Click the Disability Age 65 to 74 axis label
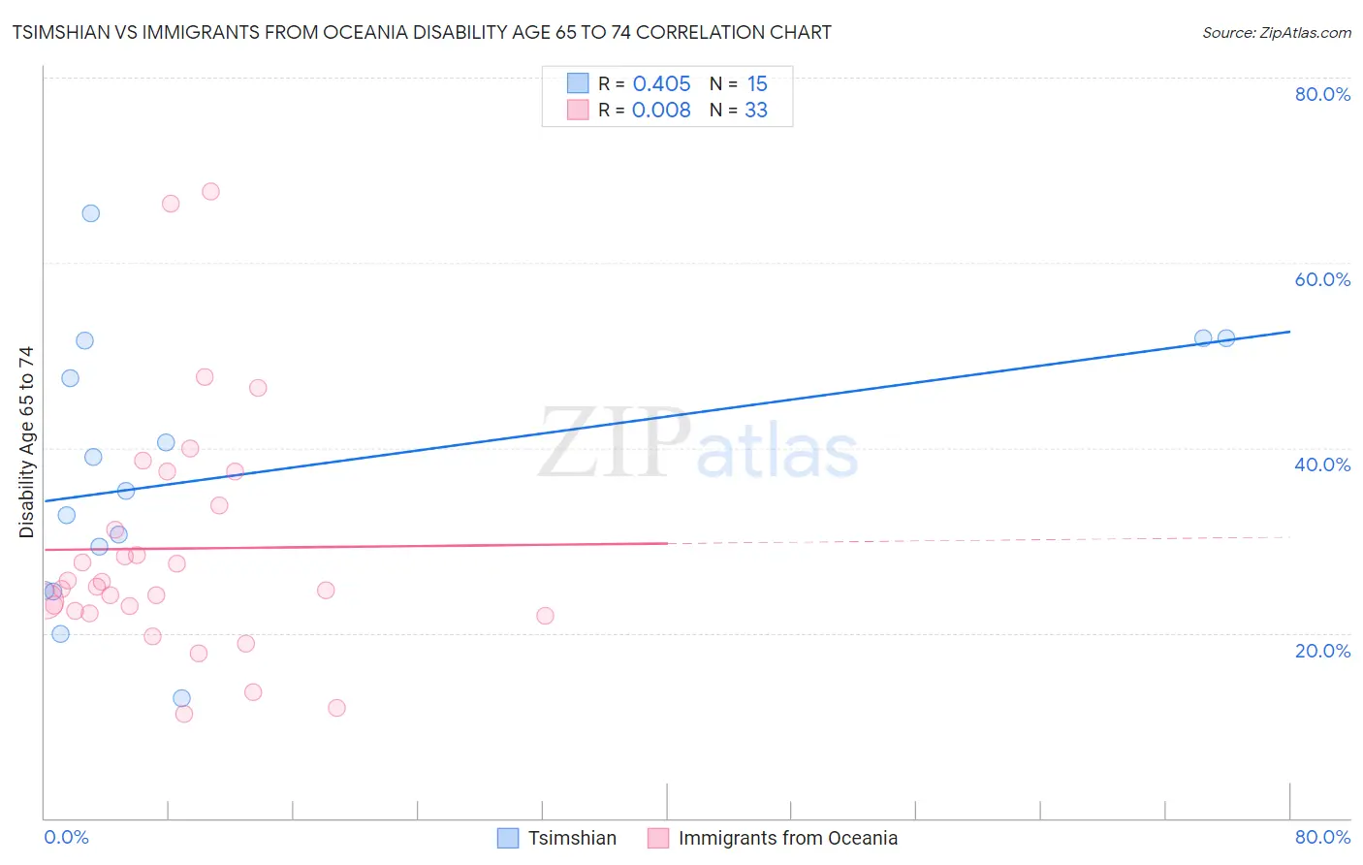This screenshot has height=865, width=1363. click(x=26, y=442)
